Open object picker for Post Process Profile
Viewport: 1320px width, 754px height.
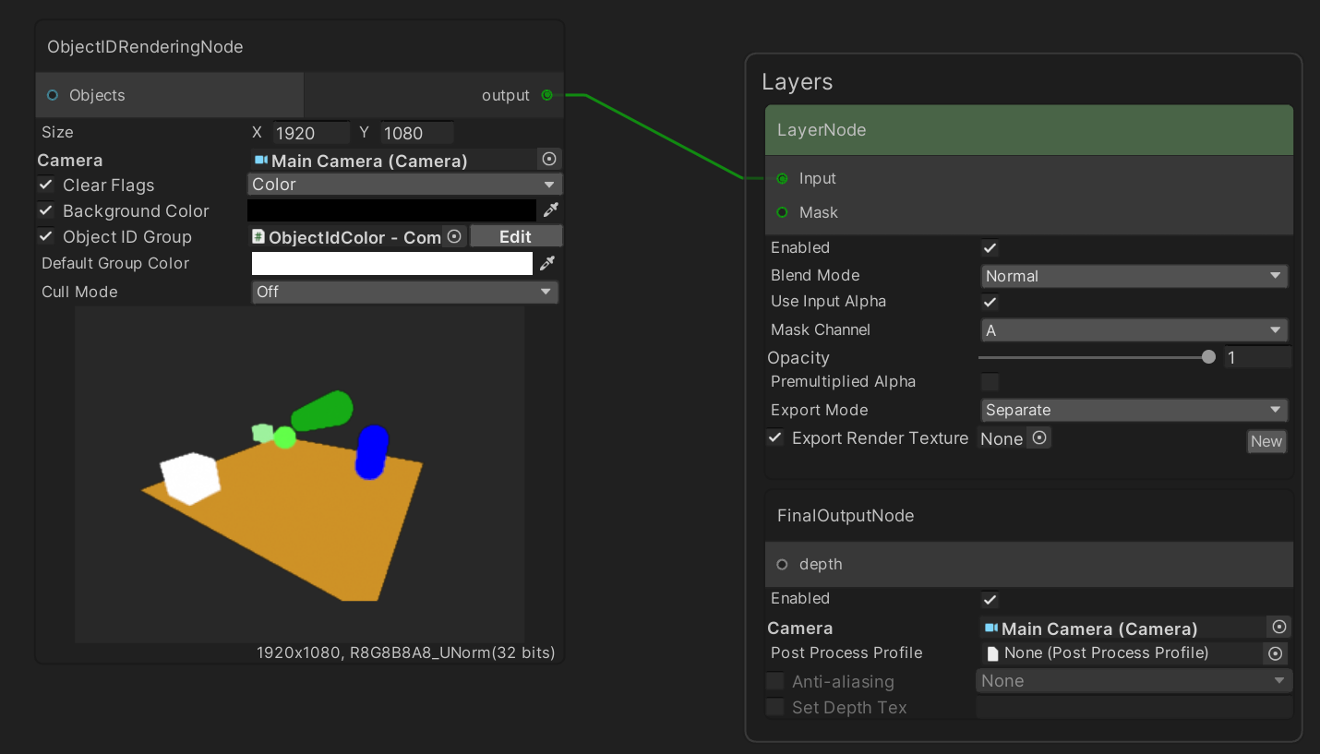coord(1276,653)
